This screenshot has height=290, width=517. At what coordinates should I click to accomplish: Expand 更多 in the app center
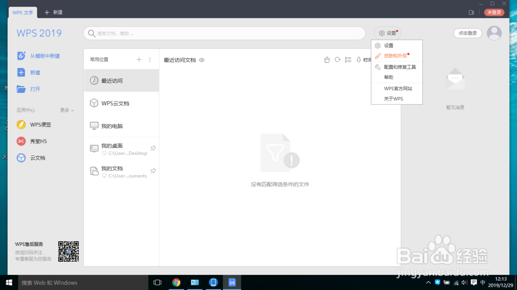coord(67,110)
